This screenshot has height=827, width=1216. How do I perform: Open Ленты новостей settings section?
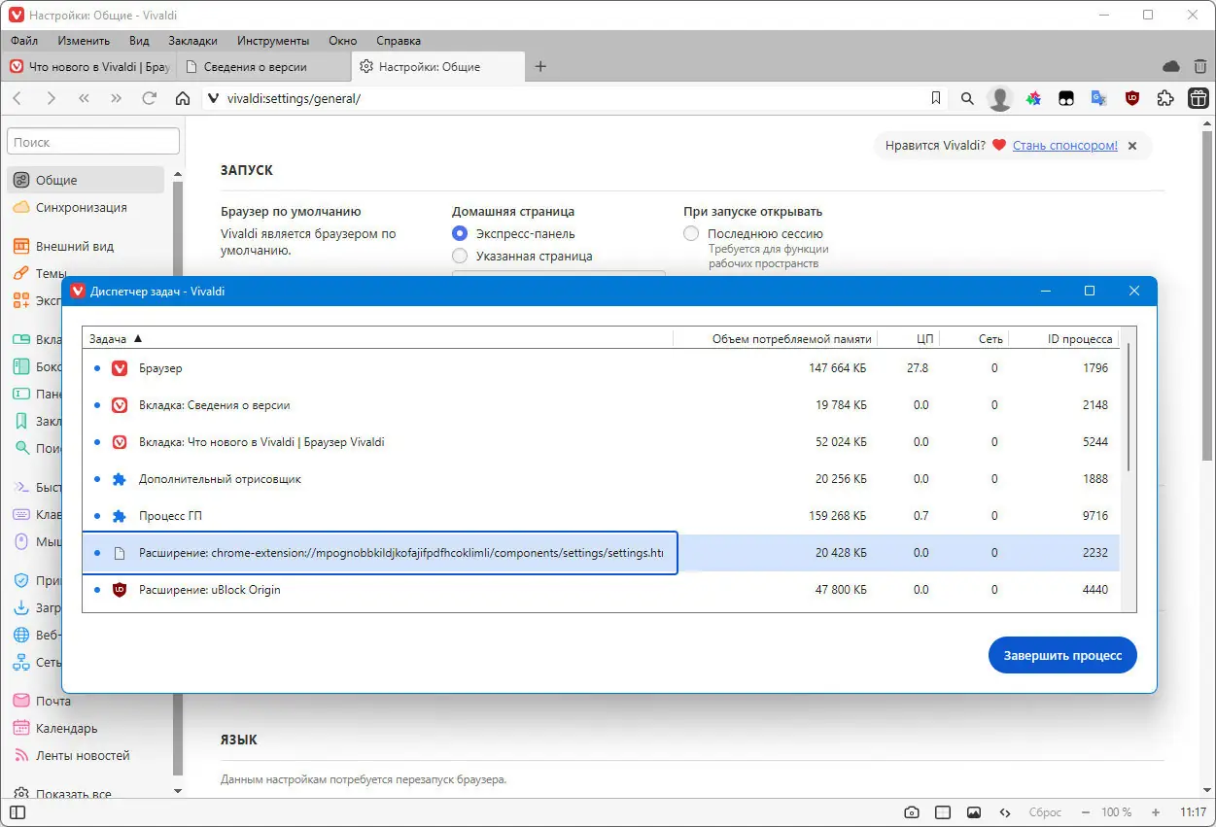pyautogui.click(x=86, y=755)
